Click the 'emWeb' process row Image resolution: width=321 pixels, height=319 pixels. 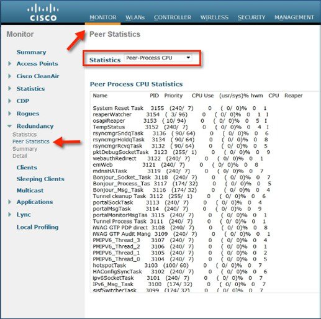pyautogui.click(x=176, y=165)
